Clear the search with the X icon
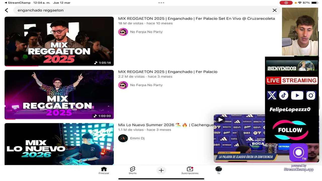The width and height of the screenshot is (322, 181). pyautogui.click(x=274, y=10)
